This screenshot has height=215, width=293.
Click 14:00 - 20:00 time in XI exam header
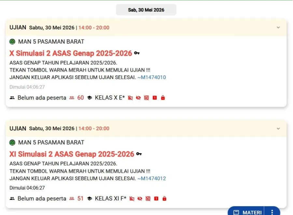[x=94, y=128]
